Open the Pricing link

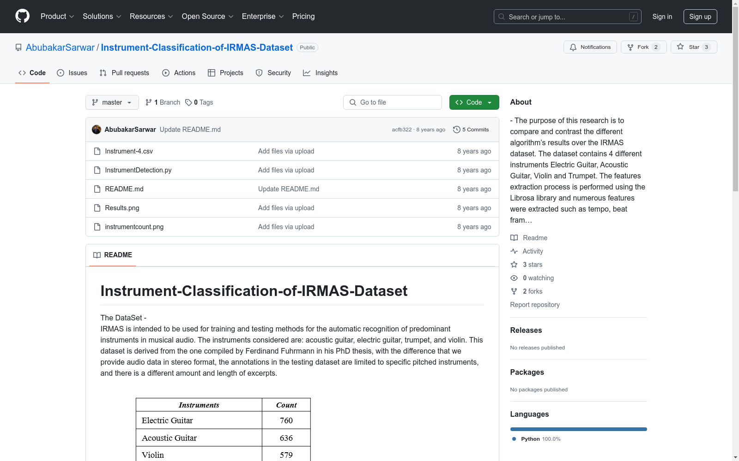pyautogui.click(x=303, y=16)
